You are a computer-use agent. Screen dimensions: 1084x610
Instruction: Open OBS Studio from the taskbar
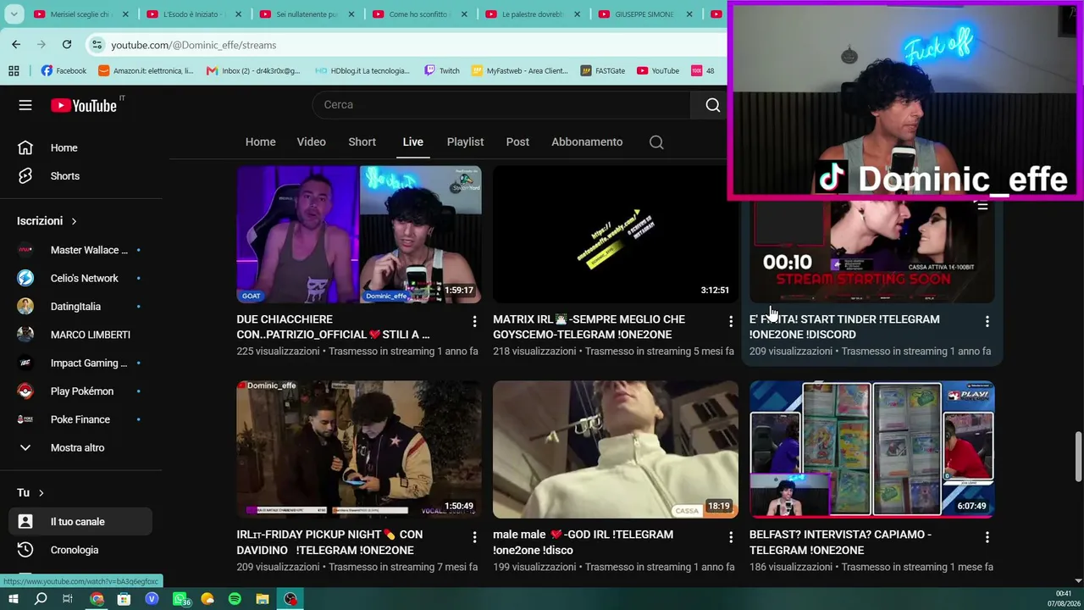[x=290, y=599]
